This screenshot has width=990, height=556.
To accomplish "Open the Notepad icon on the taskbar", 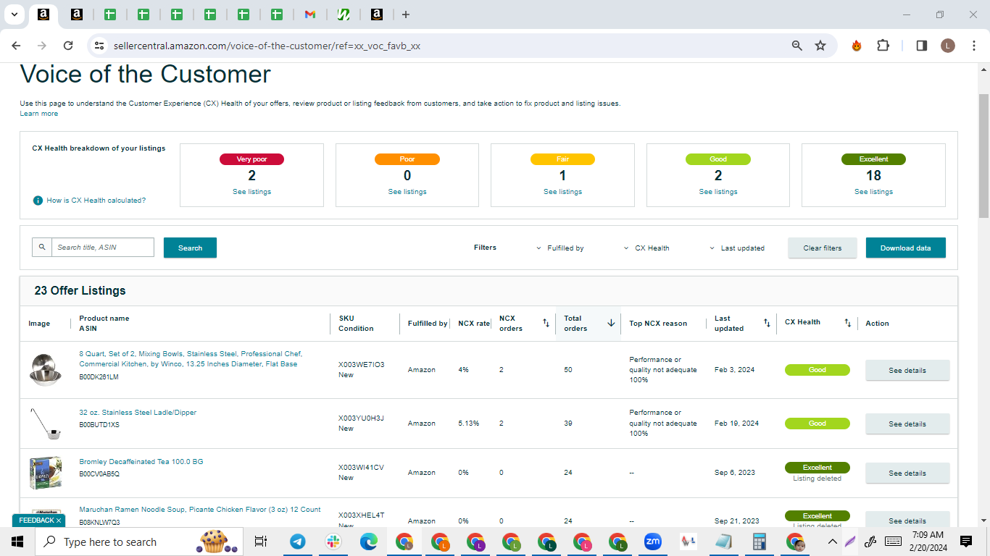I will (x=724, y=542).
